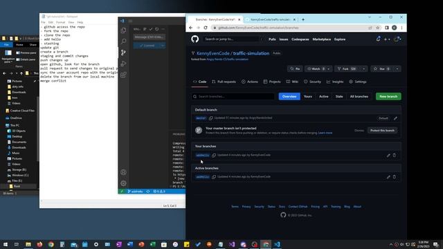Switch to Actions repository tab
443x249 pixels.
point(250,82)
